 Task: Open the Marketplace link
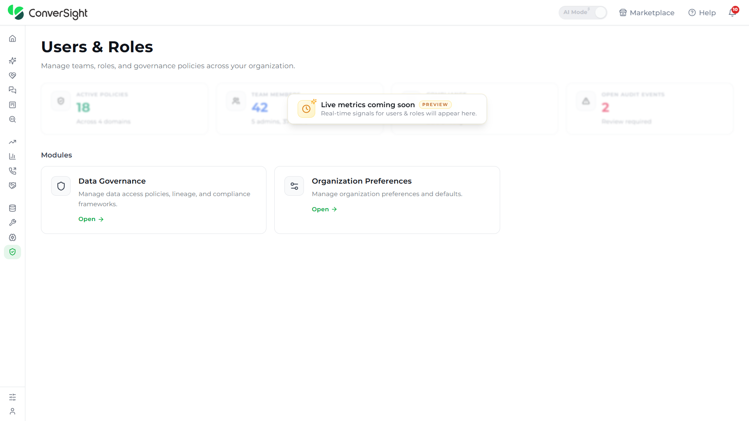[x=647, y=13]
